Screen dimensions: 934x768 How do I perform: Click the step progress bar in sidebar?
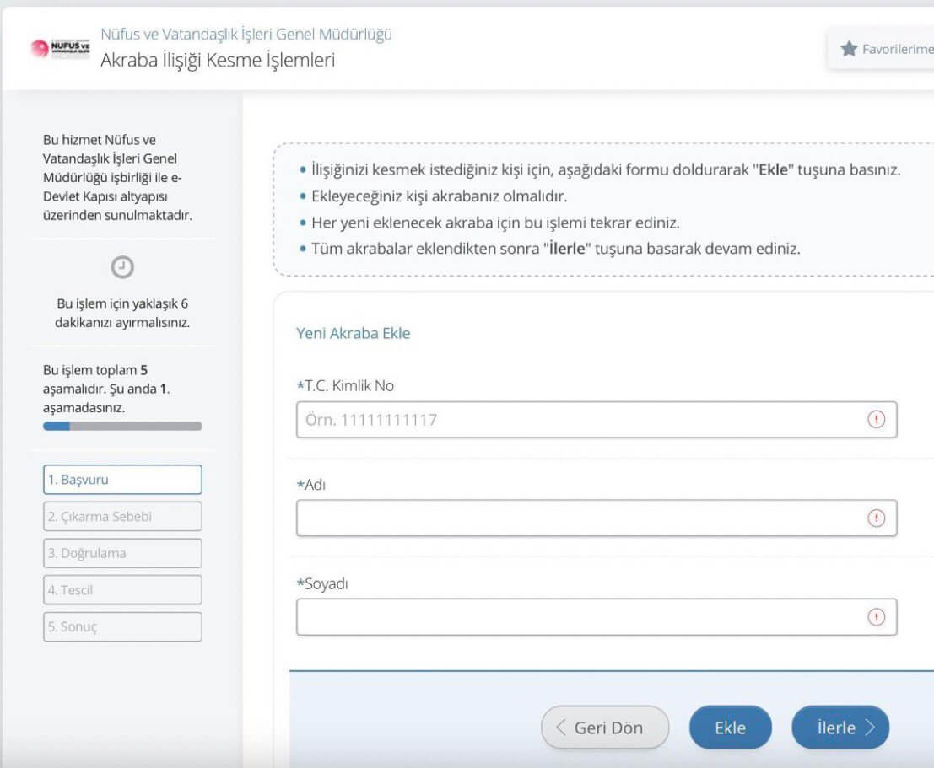[122, 427]
